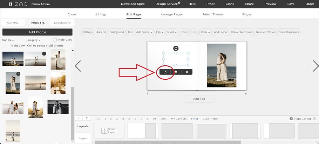Collapse layouts panel with down triangle

coord(87,118)
